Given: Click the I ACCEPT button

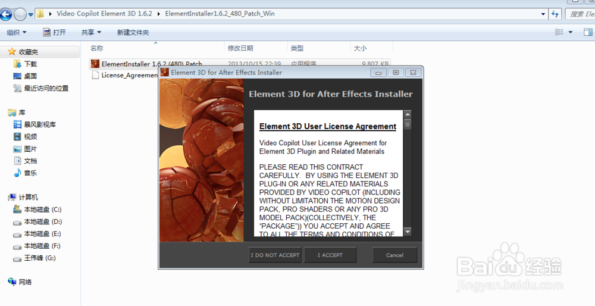Looking at the screenshot, I should click(x=330, y=255).
